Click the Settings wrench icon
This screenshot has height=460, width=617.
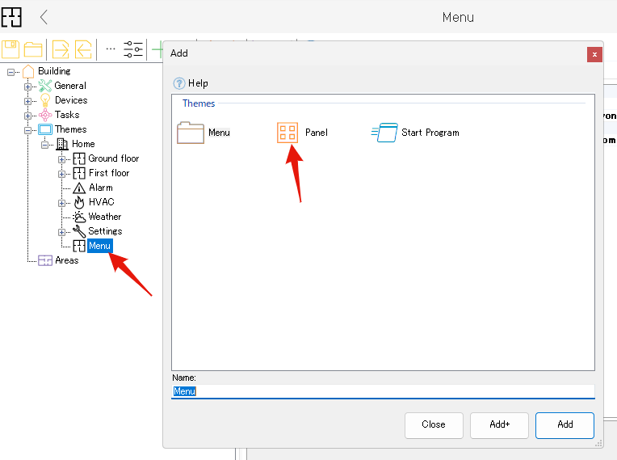pyautogui.click(x=79, y=231)
